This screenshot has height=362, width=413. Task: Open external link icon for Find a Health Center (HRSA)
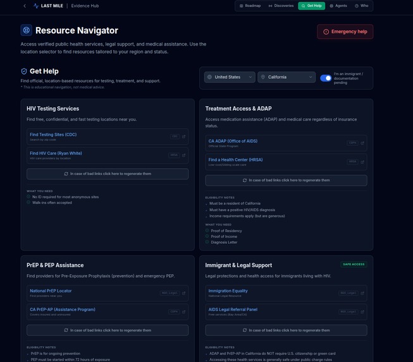(x=362, y=162)
